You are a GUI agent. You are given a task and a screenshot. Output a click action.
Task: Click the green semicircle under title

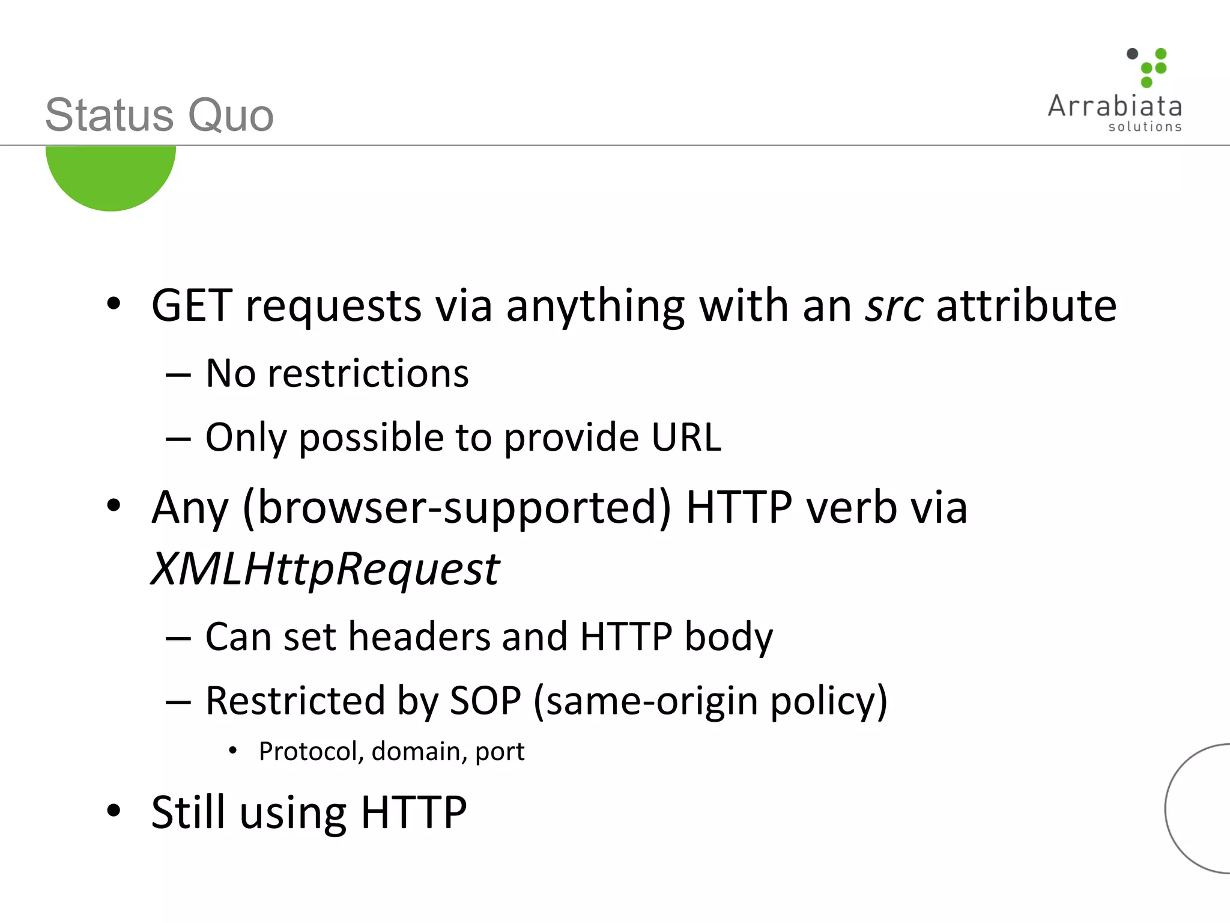[x=111, y=178]
